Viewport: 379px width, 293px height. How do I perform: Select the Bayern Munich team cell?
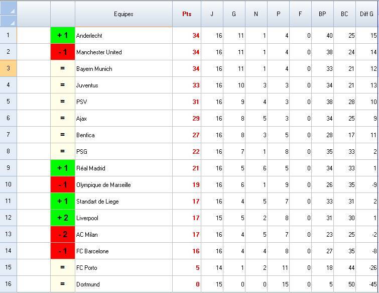pyautogui.click(x=123, y=69)
